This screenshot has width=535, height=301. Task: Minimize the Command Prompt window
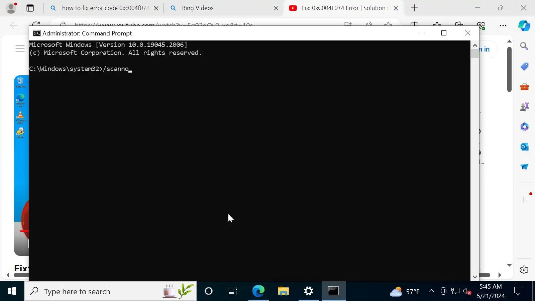point(421,33)
